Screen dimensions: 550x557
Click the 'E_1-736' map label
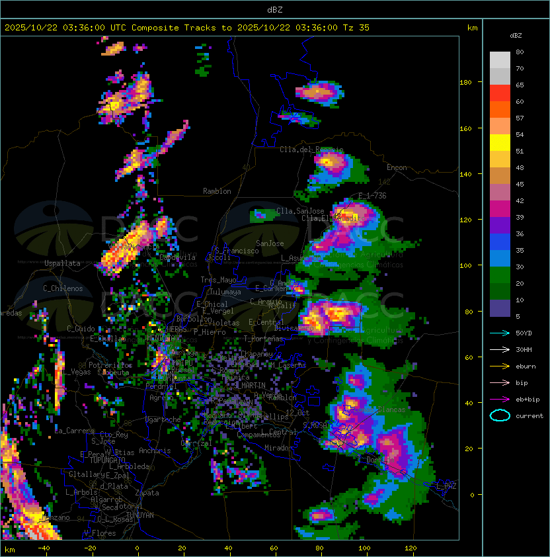pyautogui.click(x=372, y=196)
